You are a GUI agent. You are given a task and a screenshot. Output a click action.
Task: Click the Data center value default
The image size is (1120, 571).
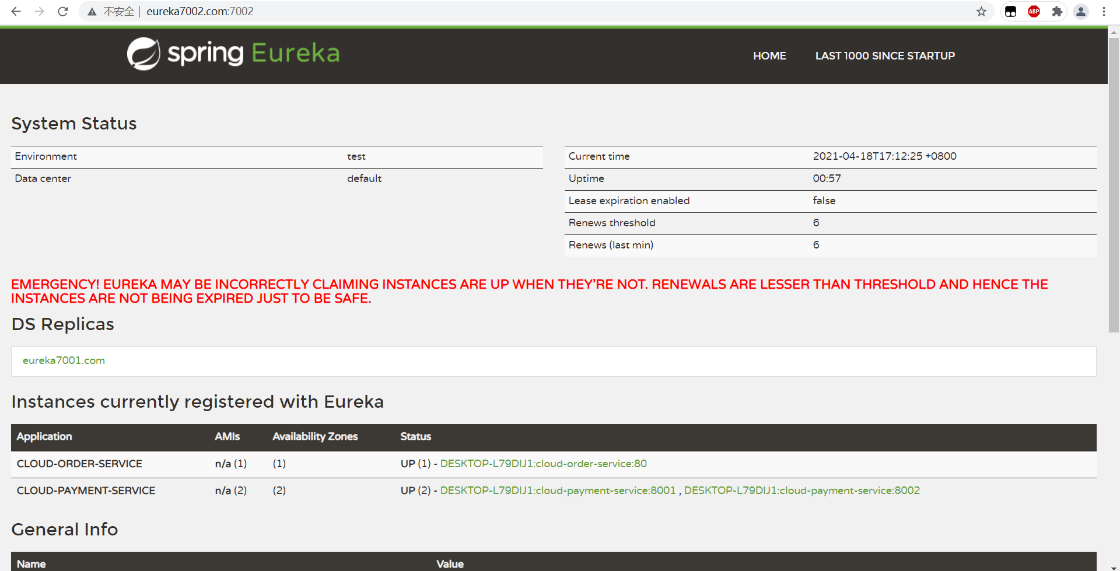pos(364,178)
